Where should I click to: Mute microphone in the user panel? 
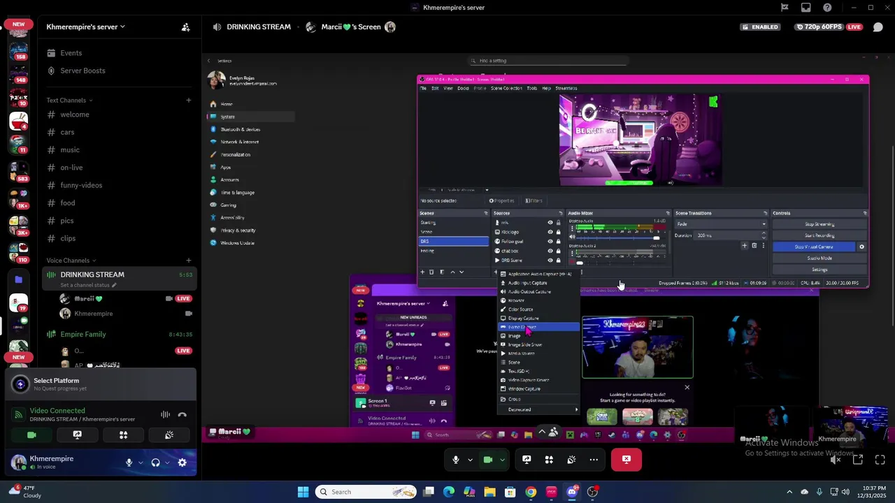(x=129, y=462)
